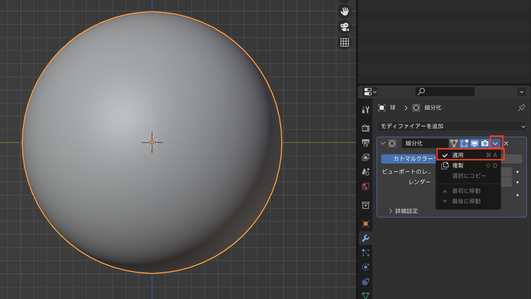
Task: Toggle modifier render camera display
Action: pos(485,144)
